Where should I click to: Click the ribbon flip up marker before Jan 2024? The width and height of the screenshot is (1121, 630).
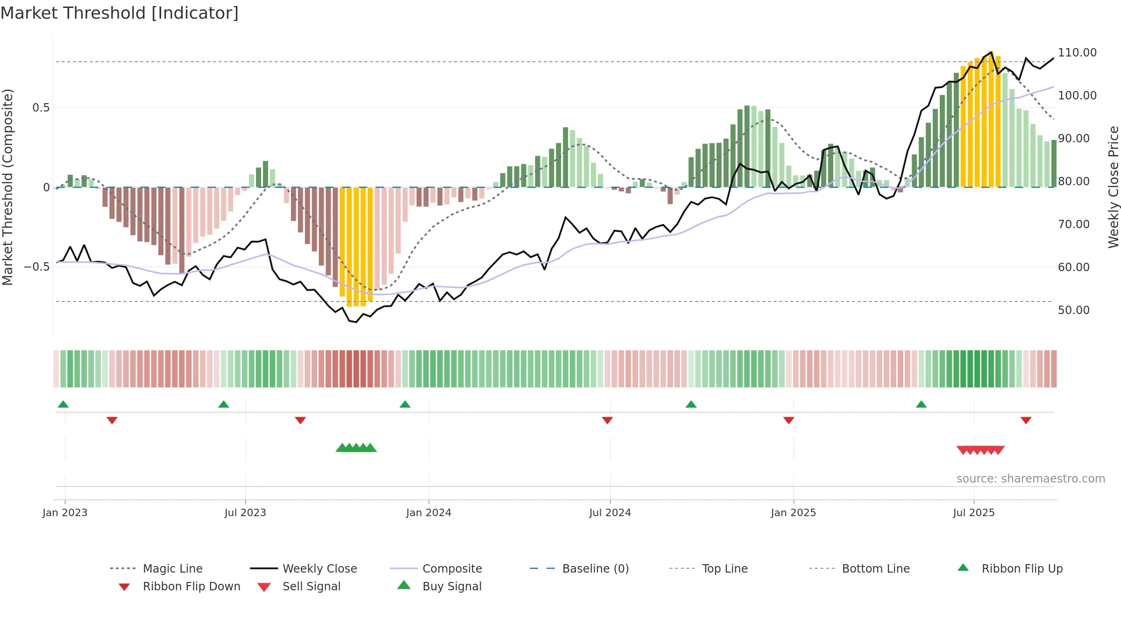click(x=405, y=404)
